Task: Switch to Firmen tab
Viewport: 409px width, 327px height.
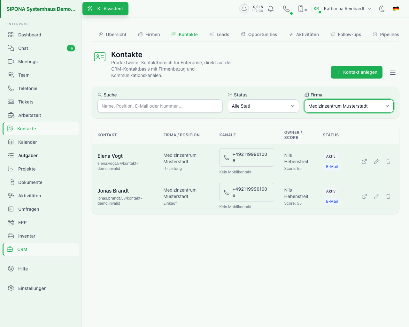Action: click(149, 34)
